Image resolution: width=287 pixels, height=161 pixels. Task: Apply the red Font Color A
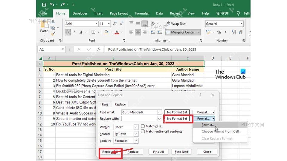tap(117, 32)
